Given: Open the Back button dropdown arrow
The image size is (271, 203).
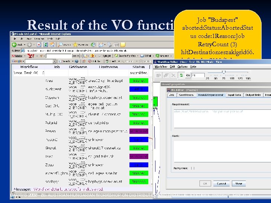Looking at the screenshot, I should pos(24,45).
